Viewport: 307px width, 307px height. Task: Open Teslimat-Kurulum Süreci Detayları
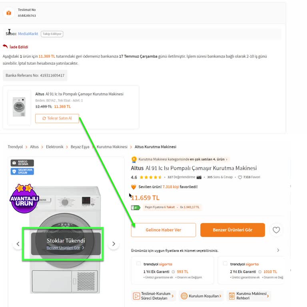point(153,296)
